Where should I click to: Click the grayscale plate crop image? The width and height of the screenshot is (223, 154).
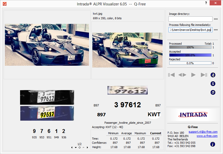(47, 97)
